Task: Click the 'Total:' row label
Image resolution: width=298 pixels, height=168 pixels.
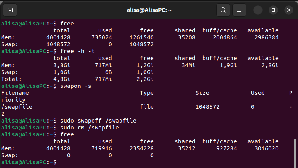Action: click(12, 79)
